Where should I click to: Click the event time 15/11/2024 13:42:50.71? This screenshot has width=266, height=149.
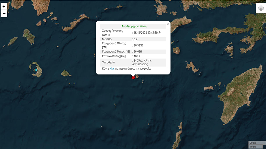(148, 33)
